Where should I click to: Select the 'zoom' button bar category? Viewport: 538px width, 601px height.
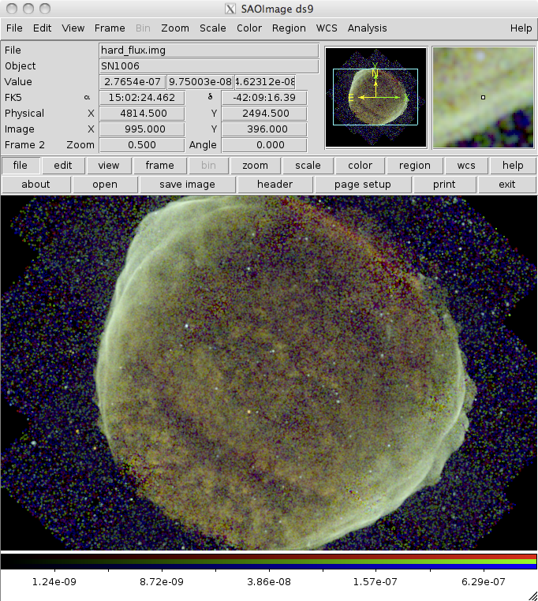[255, 166]
